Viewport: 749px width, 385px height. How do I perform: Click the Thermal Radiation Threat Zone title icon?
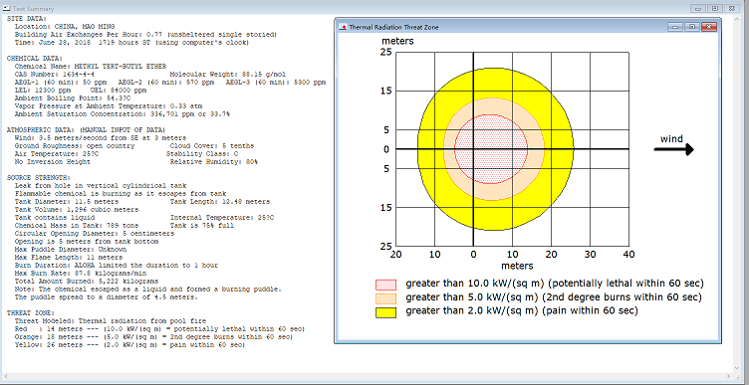click(x=343, y=27)
